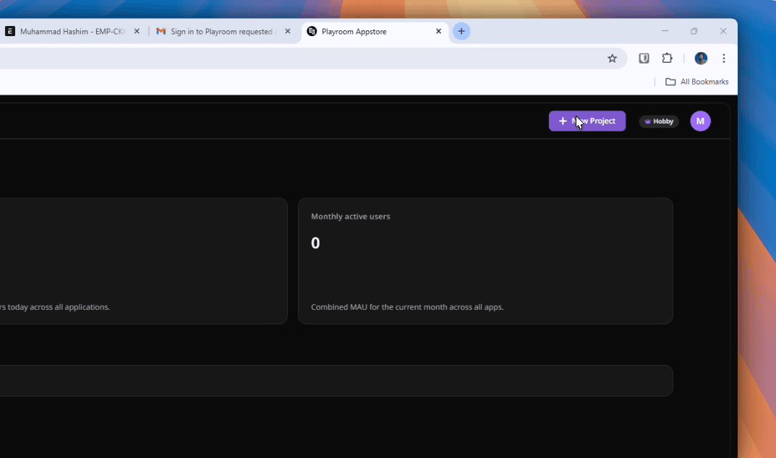Close the Playroom Appstore tab

tap(438, 31)
